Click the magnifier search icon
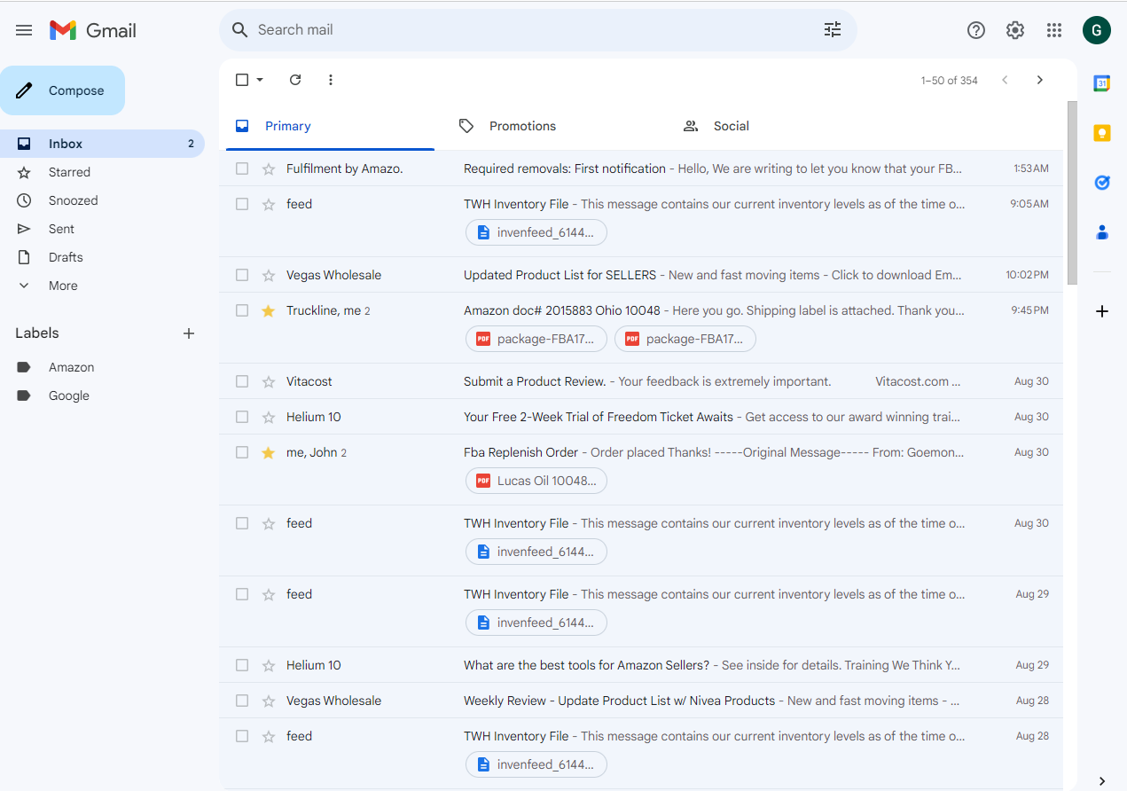1127x791 pixels. coord(239,30)
